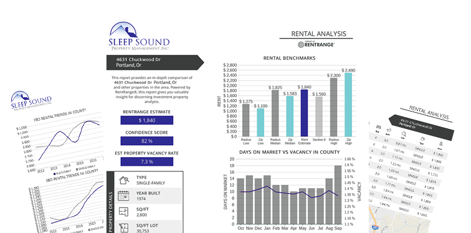
Task: Click the Zip High $2,490 bar
Action: [x=348, y=105]
